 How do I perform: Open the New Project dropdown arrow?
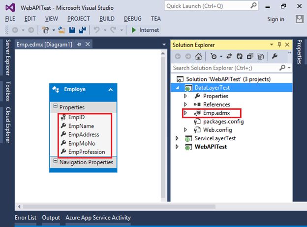[54, 30]
